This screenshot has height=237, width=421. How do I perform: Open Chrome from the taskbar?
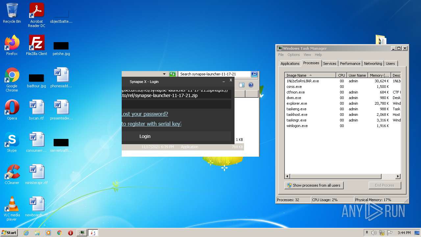click(x=60, y=233)
